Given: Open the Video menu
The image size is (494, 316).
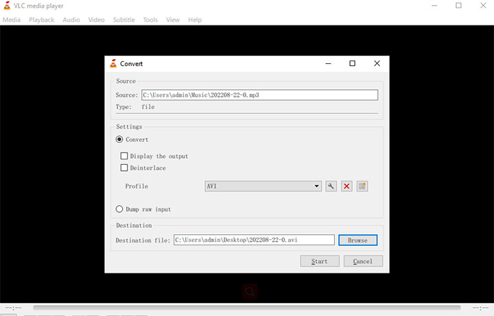Looking at the screenshot, I should click(97, 20).
